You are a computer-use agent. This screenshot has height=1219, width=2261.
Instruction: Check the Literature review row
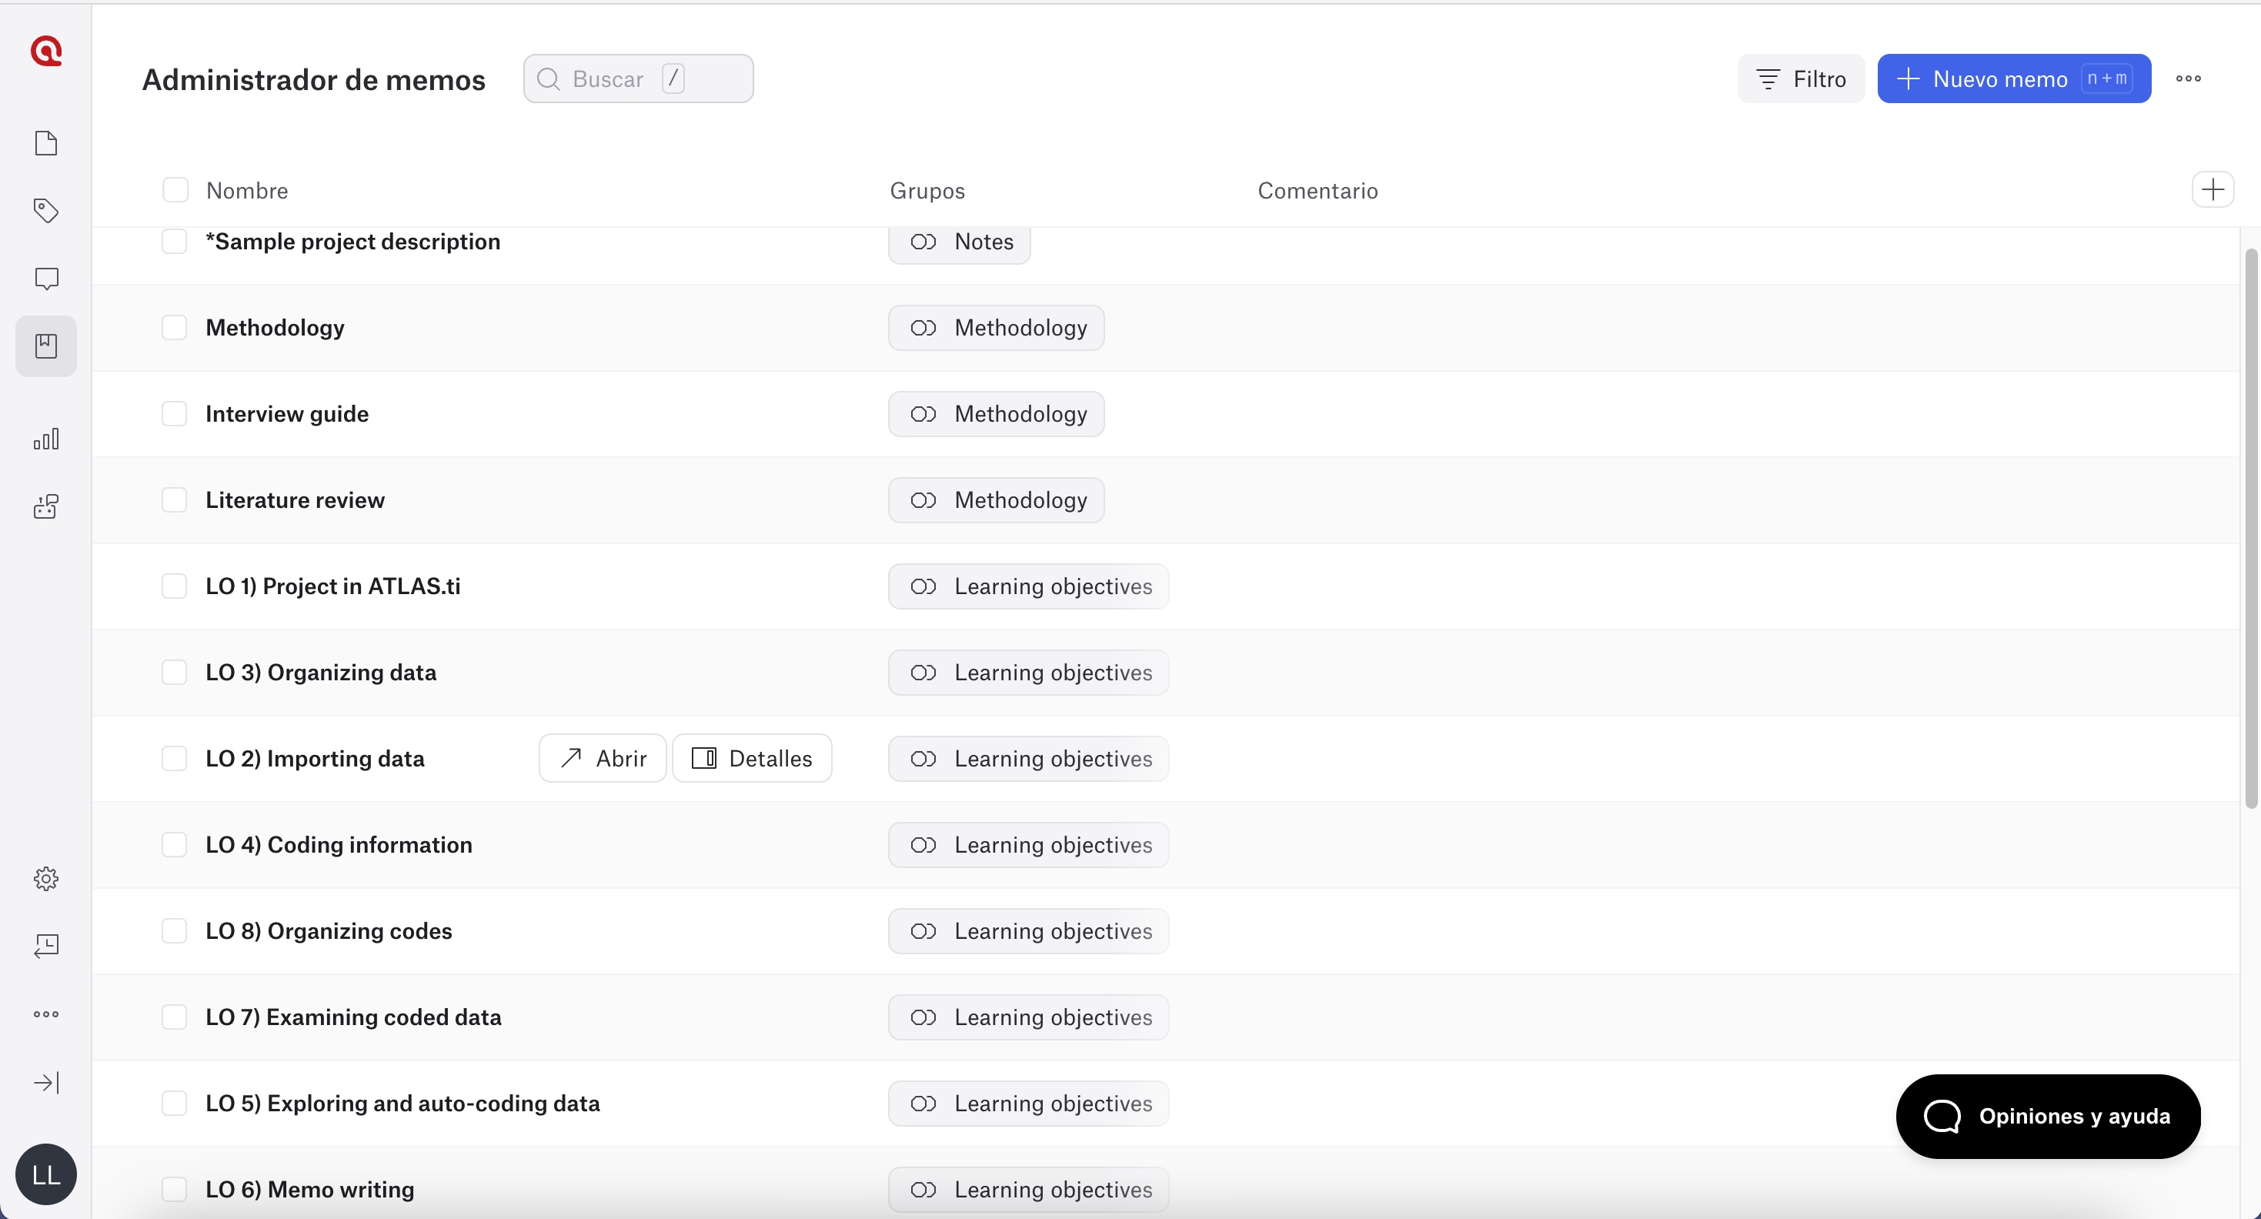175,500
